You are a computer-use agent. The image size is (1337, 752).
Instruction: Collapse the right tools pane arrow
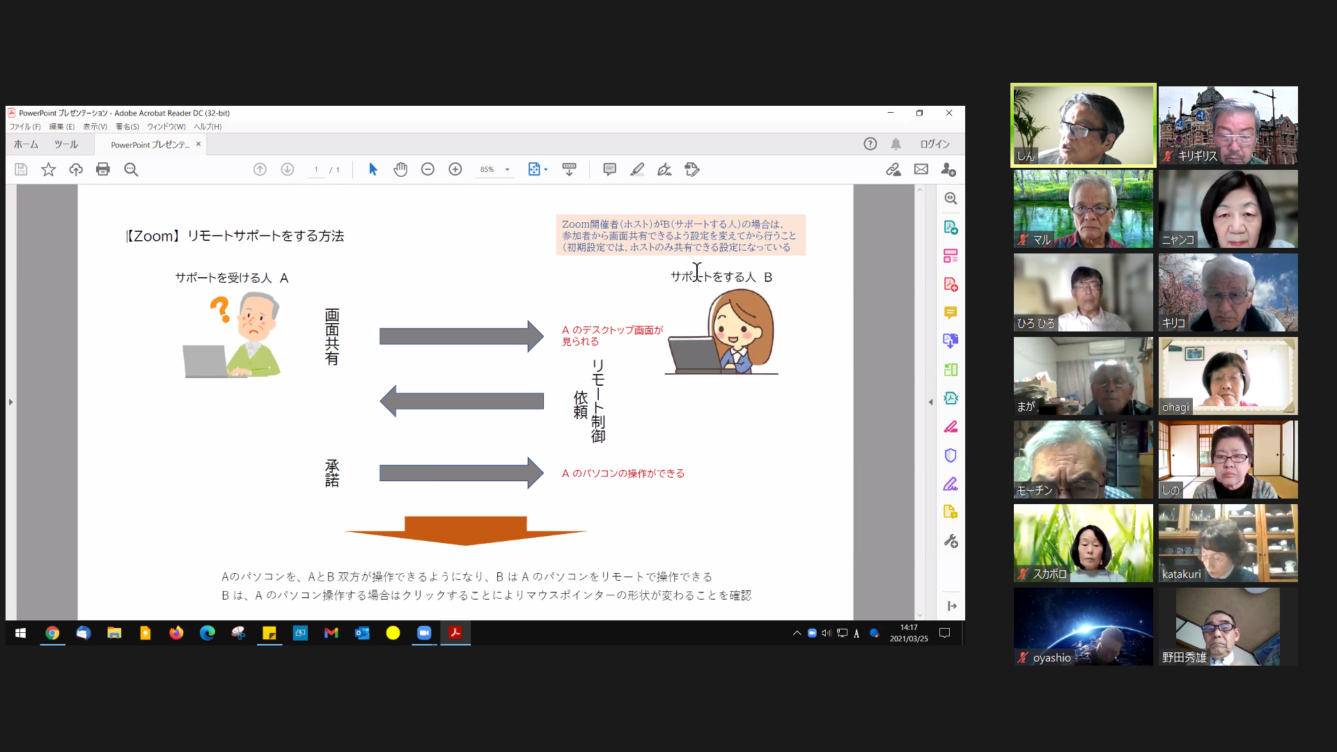[931, 402]
